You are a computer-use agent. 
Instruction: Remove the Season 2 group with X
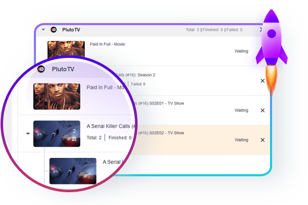coord(262,81)
